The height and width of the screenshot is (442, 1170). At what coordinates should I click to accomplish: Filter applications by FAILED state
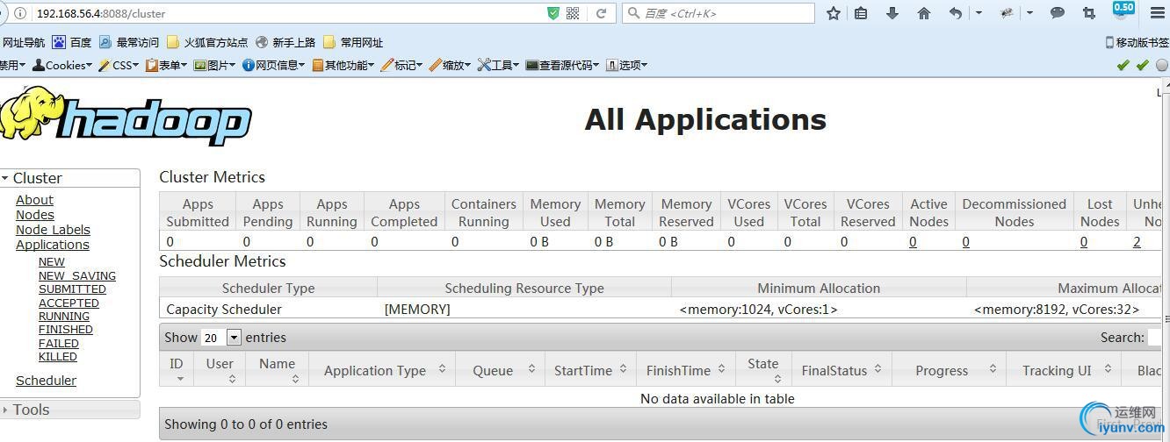click(x=59, y=344)
